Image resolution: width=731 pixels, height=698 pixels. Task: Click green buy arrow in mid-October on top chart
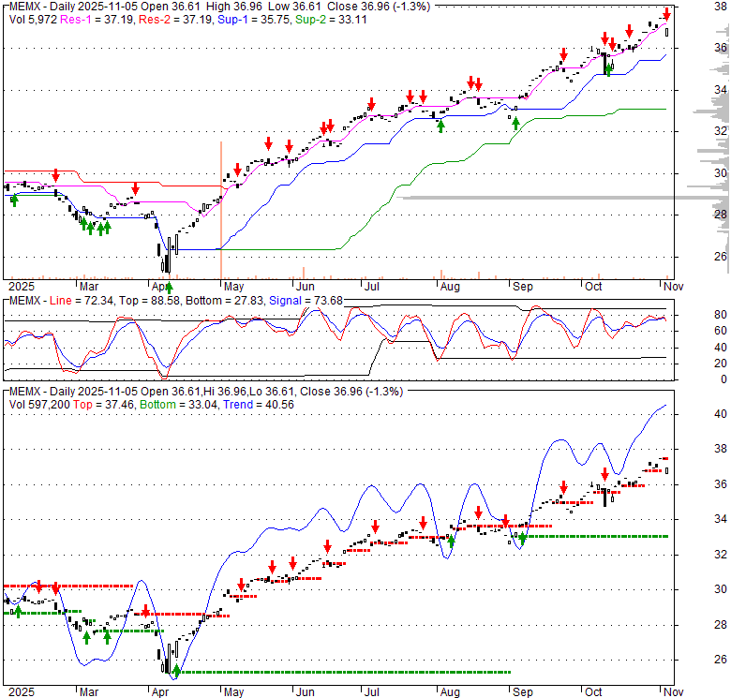coord(609,67)
